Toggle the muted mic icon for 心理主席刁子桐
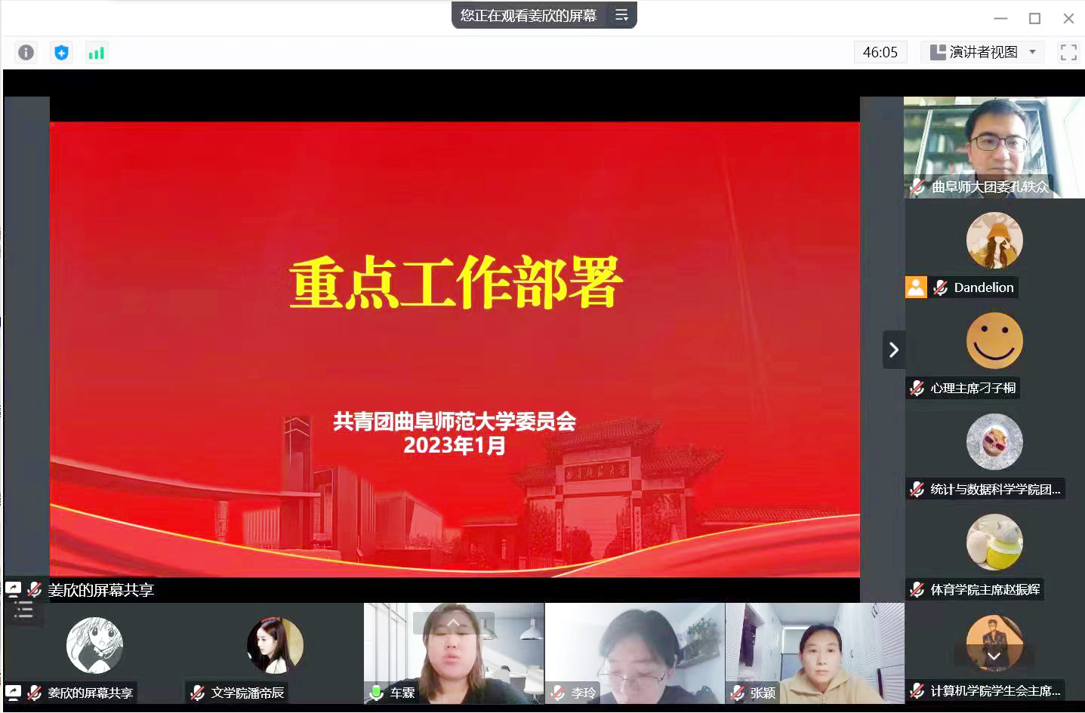 click(x=917, y=389)
